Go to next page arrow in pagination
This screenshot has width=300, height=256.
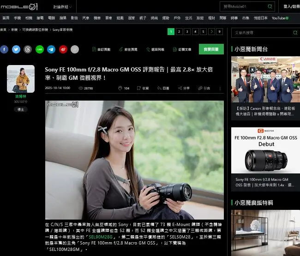[211, 32]
